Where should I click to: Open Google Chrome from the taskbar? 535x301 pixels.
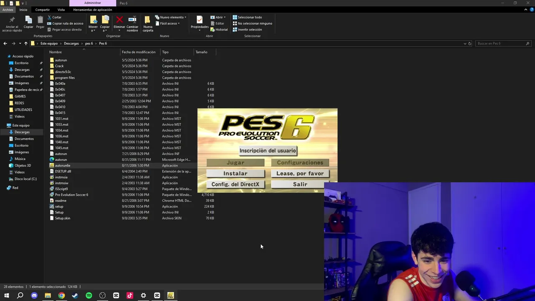click(61, 296)
